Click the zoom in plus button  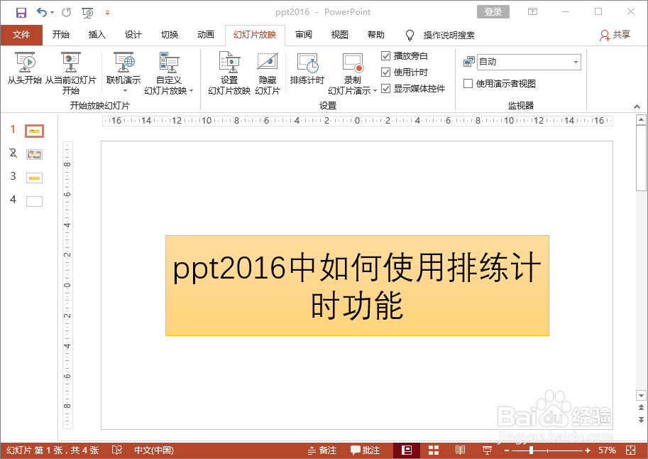point(587,450)
